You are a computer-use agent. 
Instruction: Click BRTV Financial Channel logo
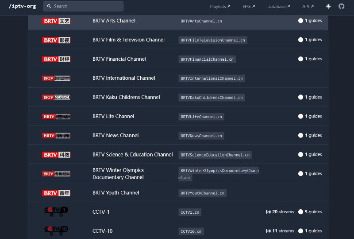[x=56, y=59]
